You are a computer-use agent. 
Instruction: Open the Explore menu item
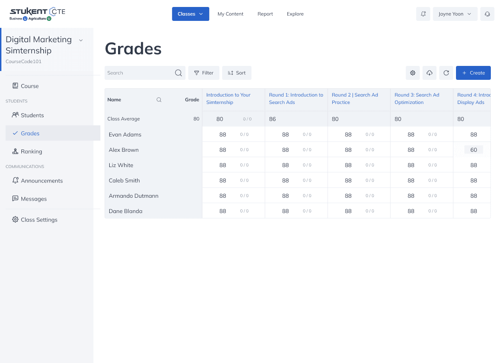click(295, 14)
